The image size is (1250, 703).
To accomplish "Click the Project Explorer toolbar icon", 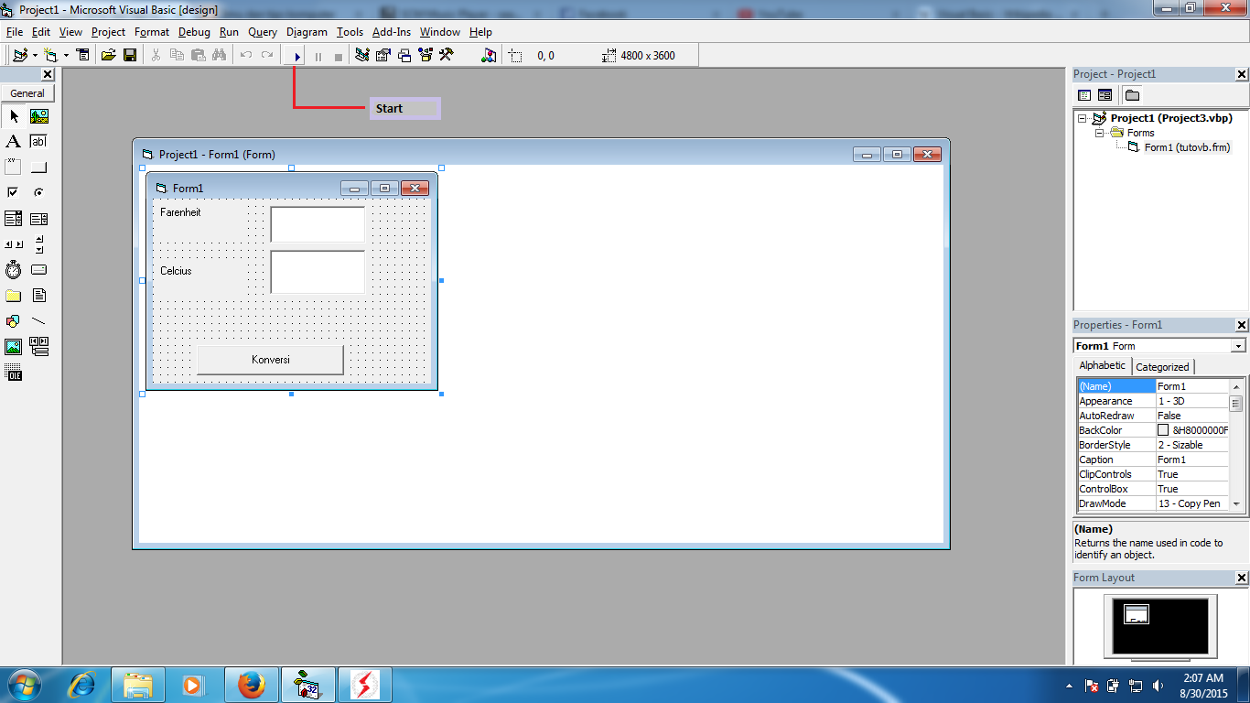I will [362, 55].
